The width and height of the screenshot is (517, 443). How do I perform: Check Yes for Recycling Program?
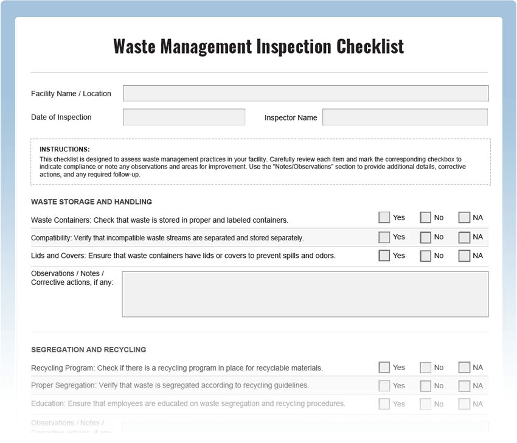(x=384, y=368)
